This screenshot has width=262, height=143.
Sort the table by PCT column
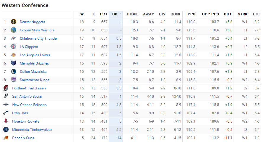[104, 14]
